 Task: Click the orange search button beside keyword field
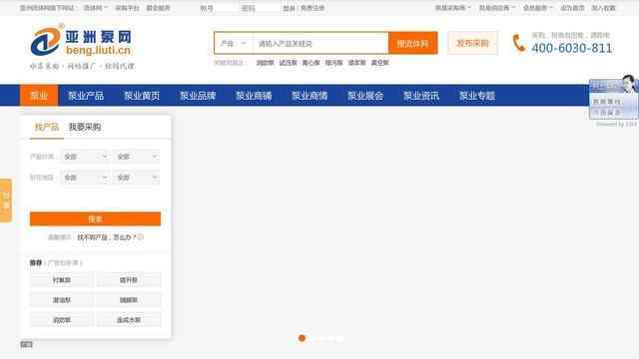point(412,43)
